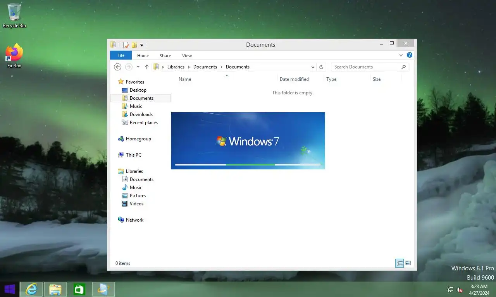
Task: Open Explorer Help question mark icon
Action: pyautogui.click(x=410, y=55)
